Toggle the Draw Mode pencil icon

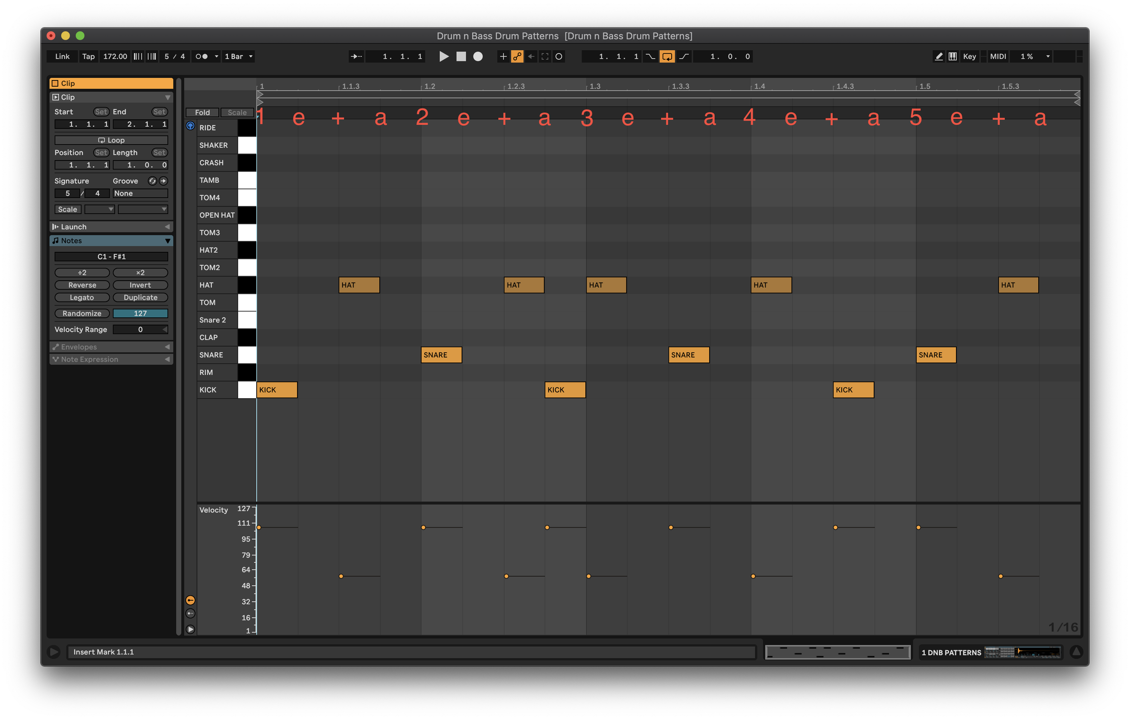coord(938,56)
